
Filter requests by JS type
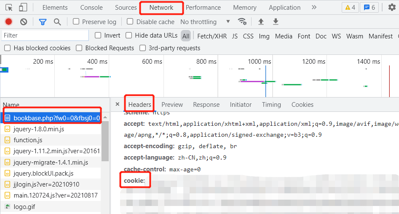(235, 36)
